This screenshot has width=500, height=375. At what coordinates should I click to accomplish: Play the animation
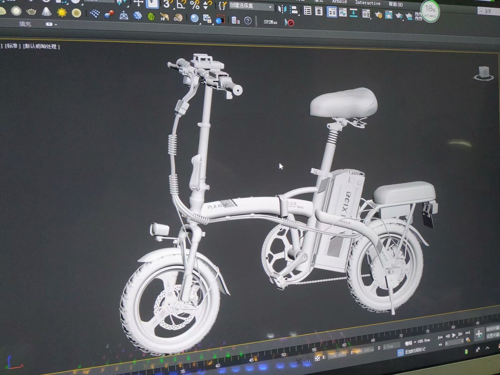tap(454, 335)
